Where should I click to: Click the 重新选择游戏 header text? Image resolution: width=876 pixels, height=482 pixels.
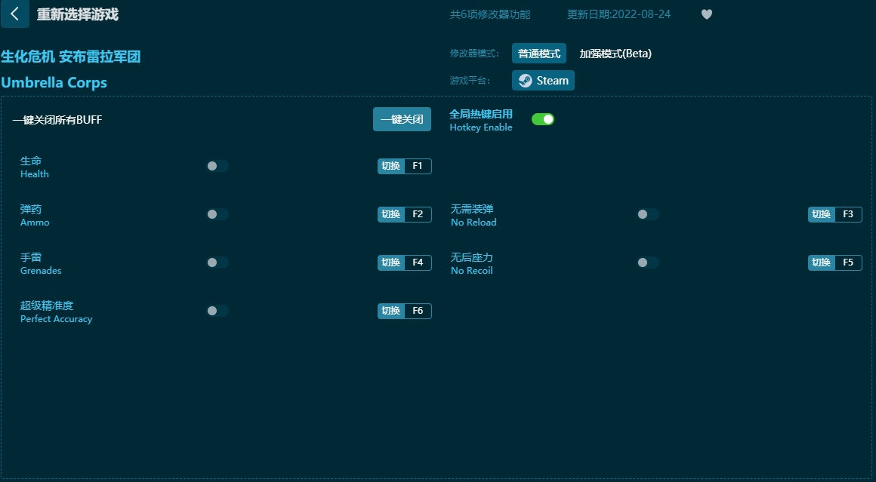coord(78,14)
